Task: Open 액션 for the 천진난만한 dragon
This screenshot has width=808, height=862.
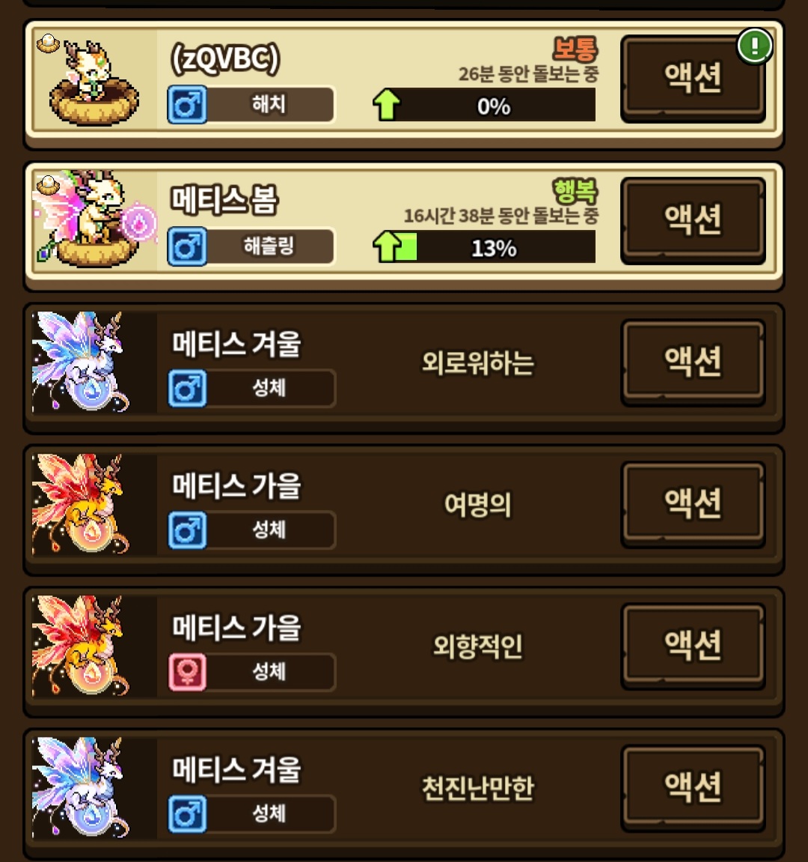Action: coord(693,788)
